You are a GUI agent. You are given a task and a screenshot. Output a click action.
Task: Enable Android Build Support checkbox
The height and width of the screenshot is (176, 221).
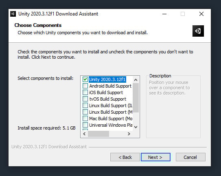tap(85, 86)
